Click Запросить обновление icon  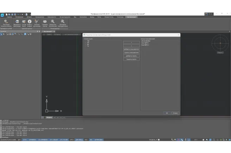point(53,23)
